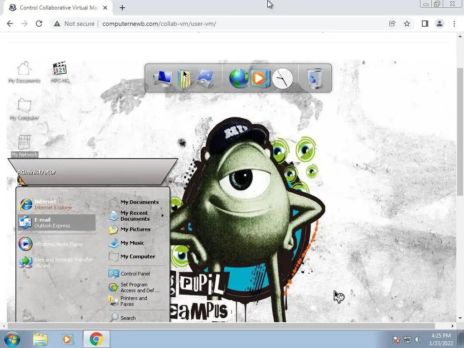The height and width of the screenshot is (348, 464).
Task: Open My Computer in the start menu
Action: [x=132, y=256]
